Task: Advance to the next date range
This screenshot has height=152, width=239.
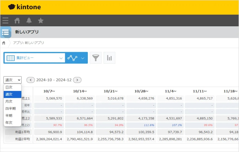Action: tap(77, 80)
